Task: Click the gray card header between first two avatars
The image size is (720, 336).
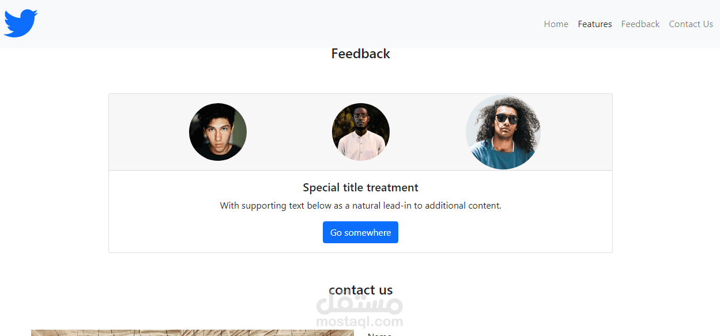Action: pyautogui.click(x=289, y=132)
